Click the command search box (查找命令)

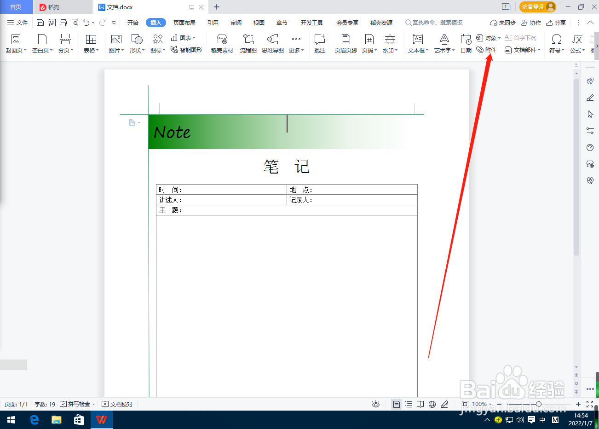click(434, 23)
